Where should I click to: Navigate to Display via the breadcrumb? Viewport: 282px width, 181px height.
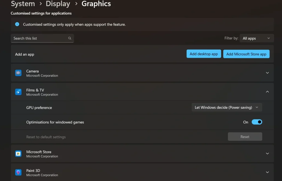(58, 4)
